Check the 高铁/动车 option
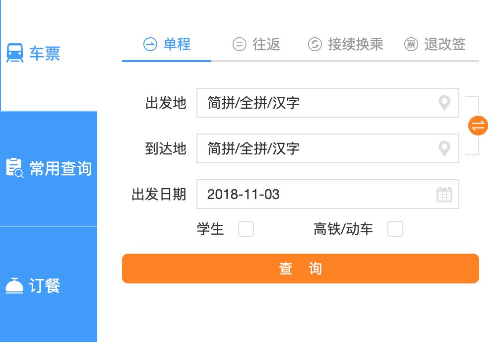502x342 pixels. [x=395, y=229]
